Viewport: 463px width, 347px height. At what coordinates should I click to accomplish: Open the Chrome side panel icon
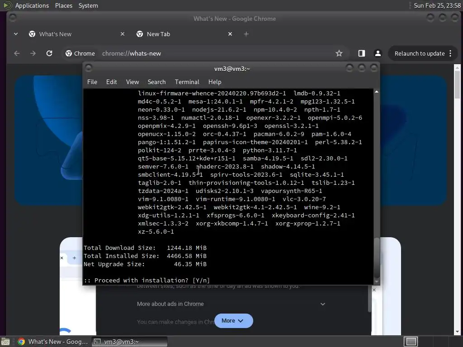click(361, 53)
